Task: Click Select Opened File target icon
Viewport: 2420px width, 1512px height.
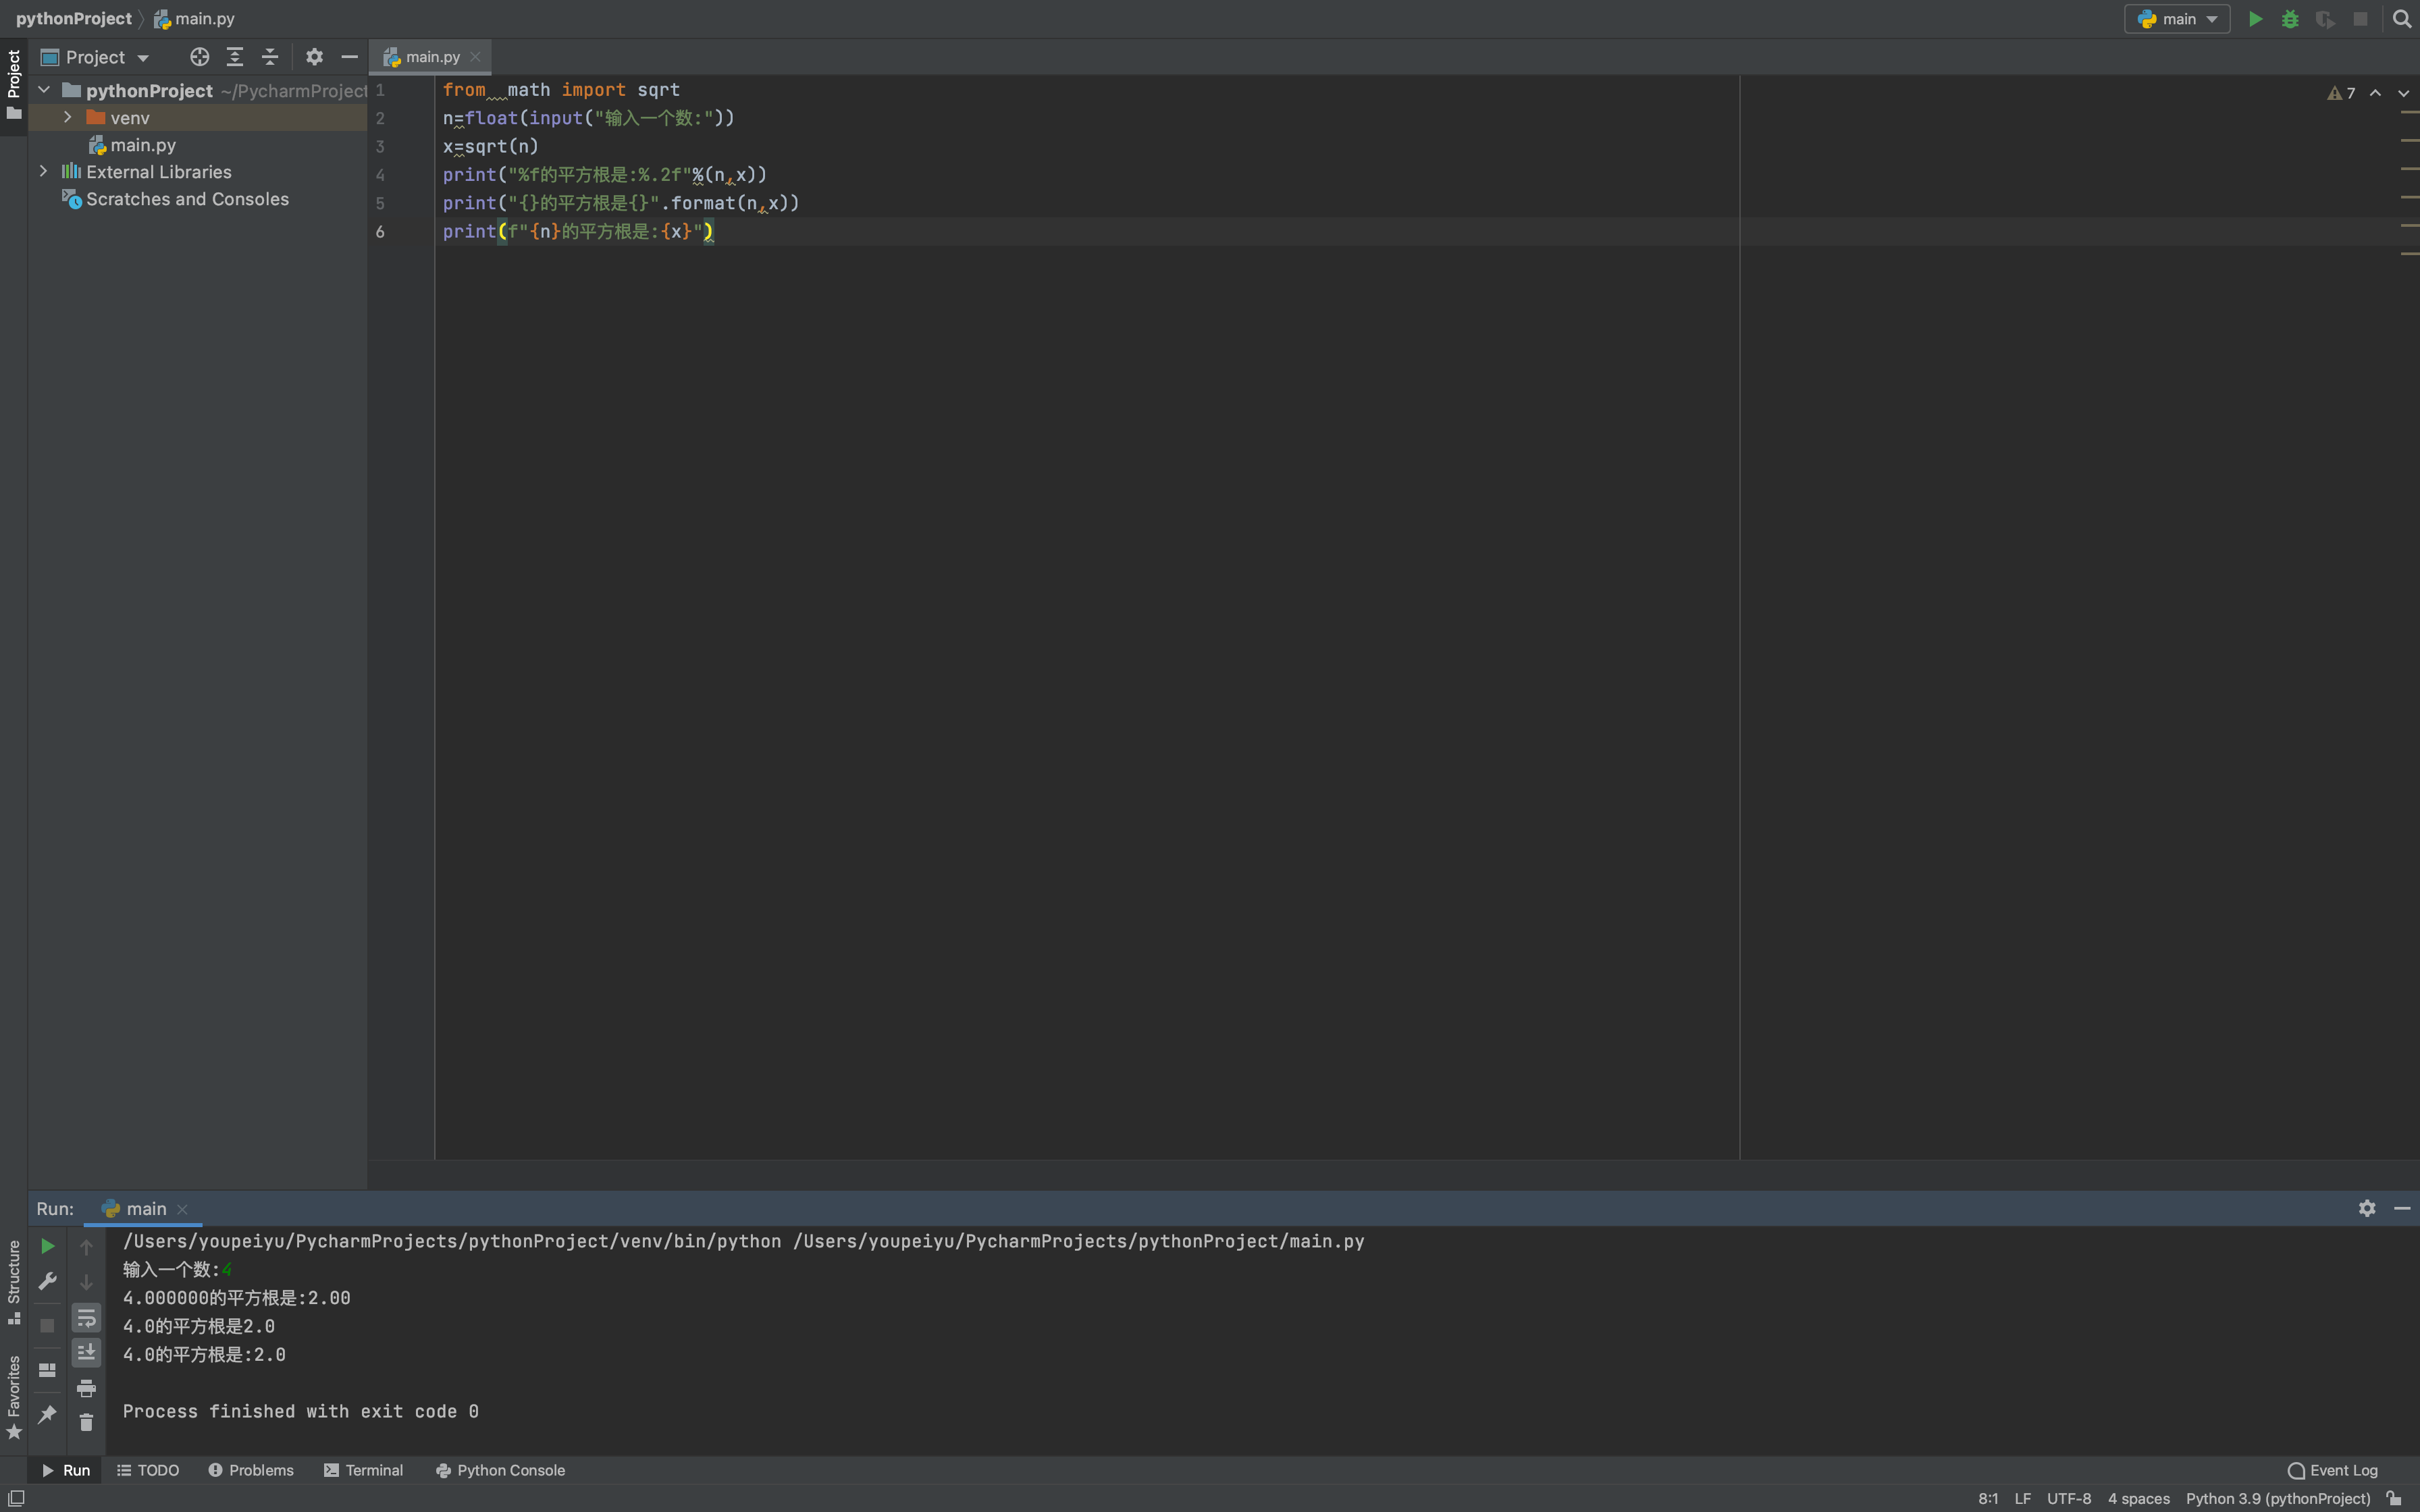Action: coord(200,57)
